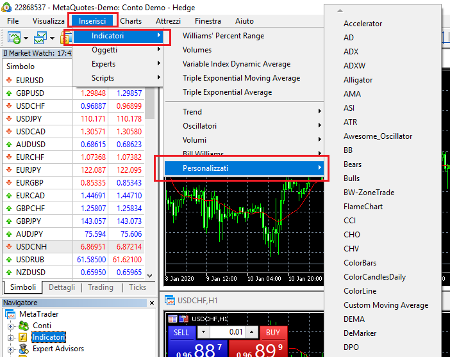Increase lot volume with up arrow
Screen dimensions: 450x357
pyautogui.click(x=252, y=332)
